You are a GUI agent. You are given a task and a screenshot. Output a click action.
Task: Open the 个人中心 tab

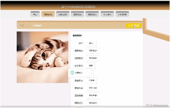click(107, 14)
